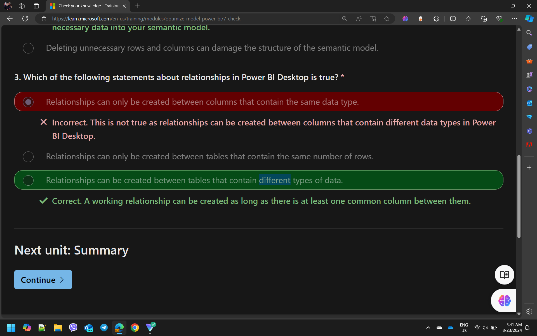Open floating book reader button

click(x=504, y=275)
